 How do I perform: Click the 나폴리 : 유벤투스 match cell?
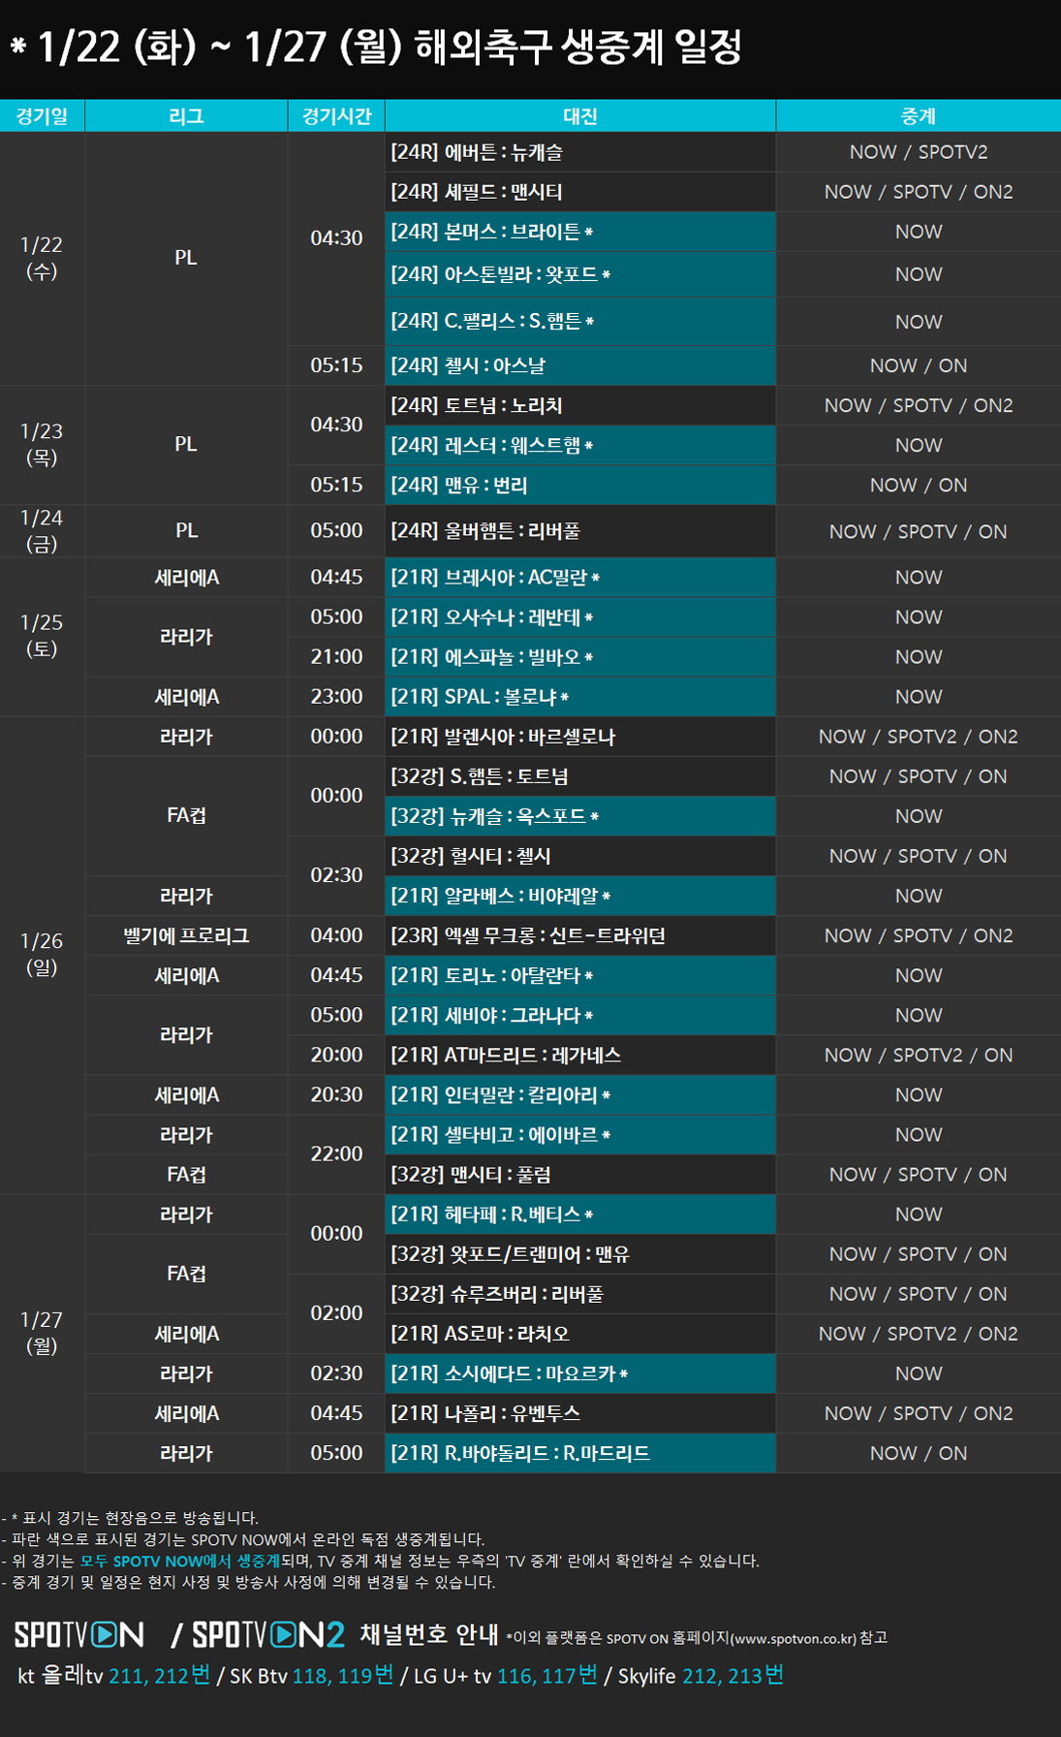point(579,1413)
